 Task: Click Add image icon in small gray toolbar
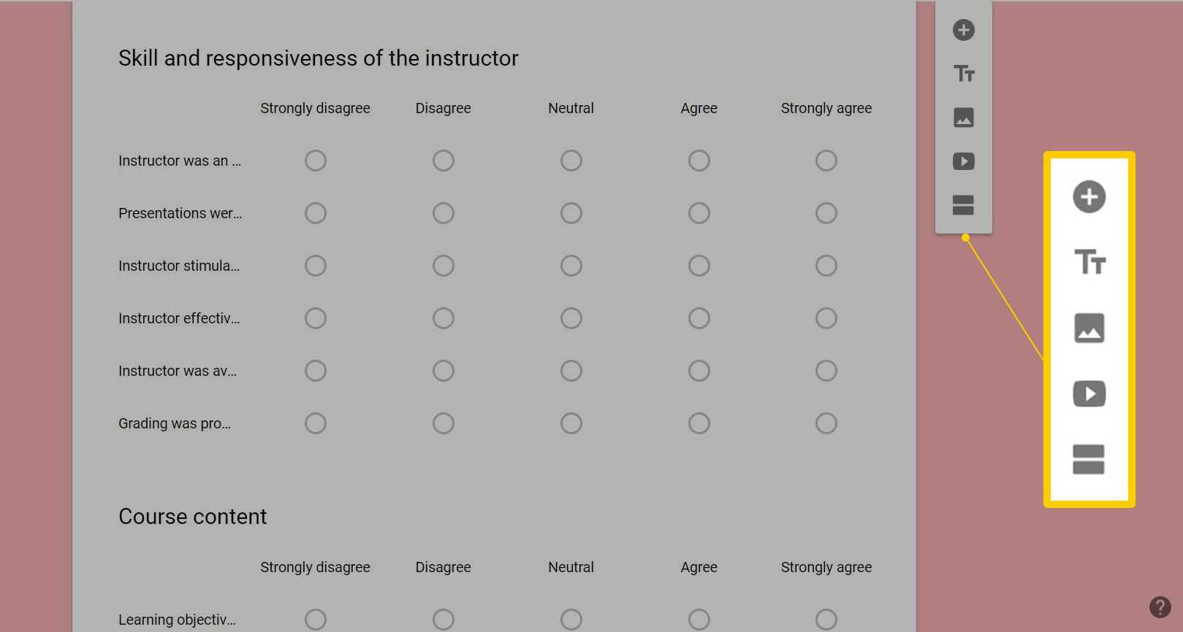(964, 117)
